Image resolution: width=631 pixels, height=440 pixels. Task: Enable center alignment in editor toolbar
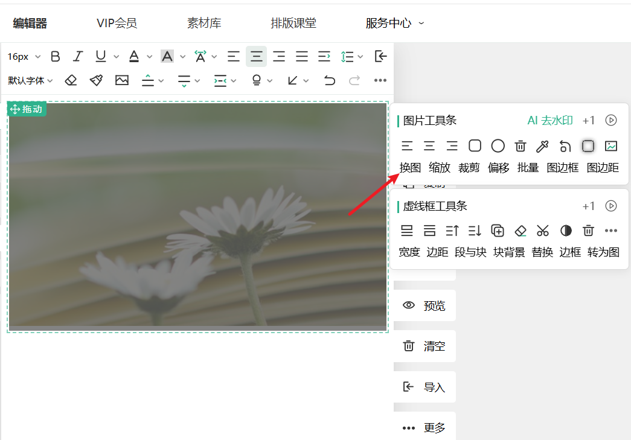coord(257,57)
